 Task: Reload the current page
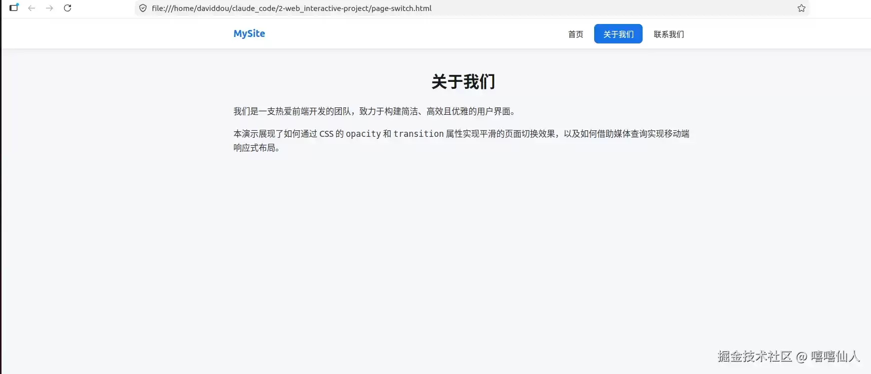67,8
